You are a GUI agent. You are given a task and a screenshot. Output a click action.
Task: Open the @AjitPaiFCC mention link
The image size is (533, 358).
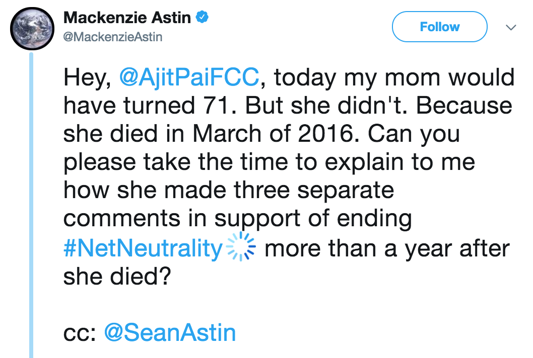[x=190, y=78]
